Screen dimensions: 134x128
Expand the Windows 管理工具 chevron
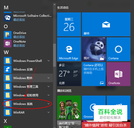pos(49,87)
